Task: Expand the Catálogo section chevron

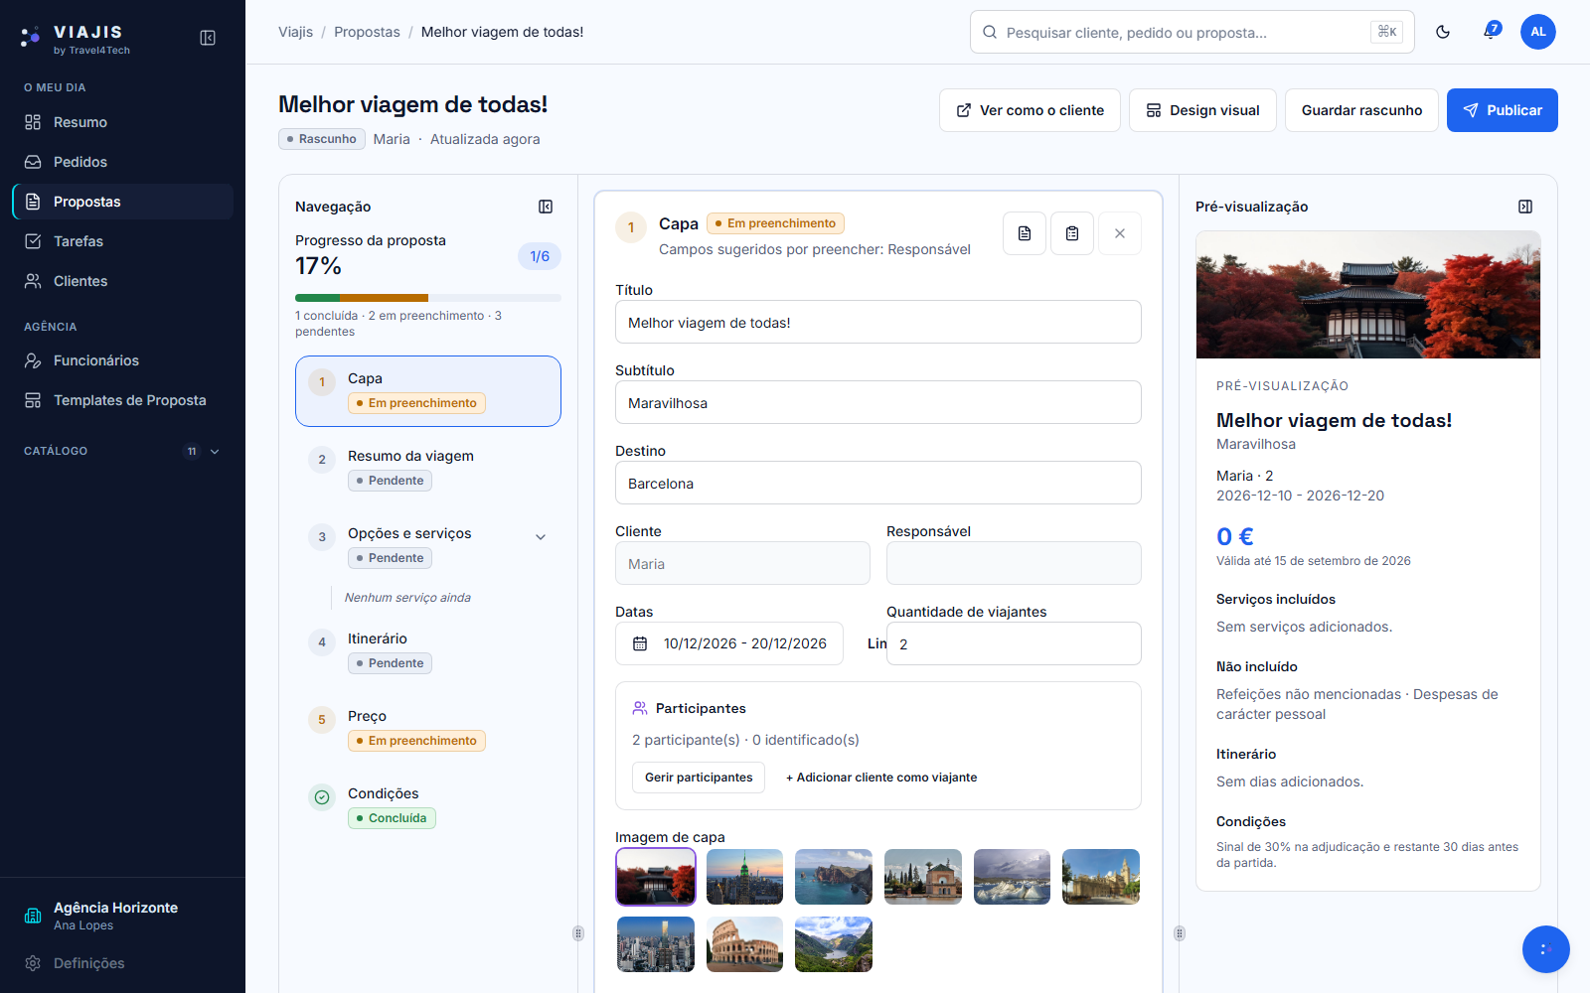Action: (x=215, y=451)
